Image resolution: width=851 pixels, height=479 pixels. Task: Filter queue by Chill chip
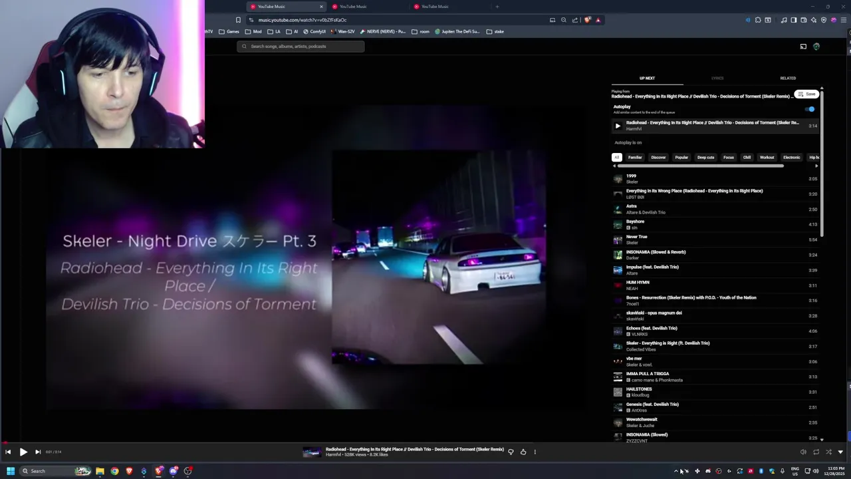click(747, 158)
